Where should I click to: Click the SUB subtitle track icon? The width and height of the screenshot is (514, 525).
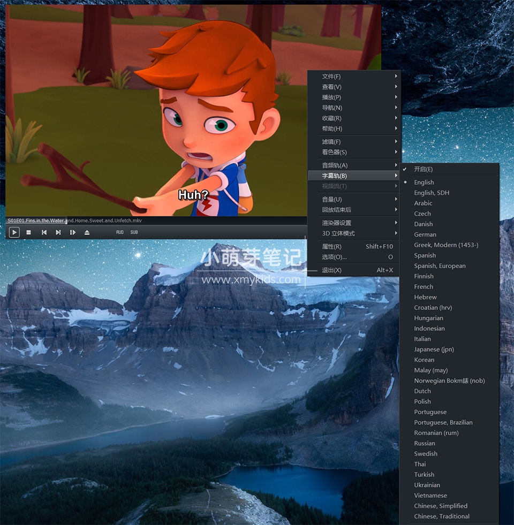pyautogui.click(x=134, y=232)
